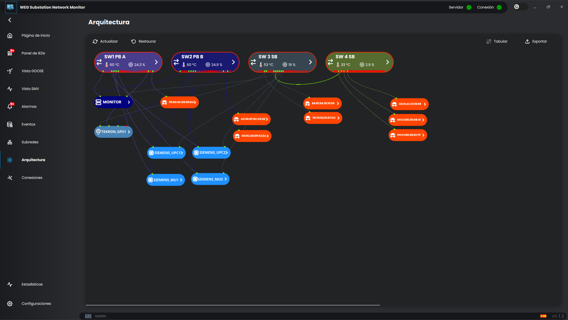Go to Página de Inicio

pyautogui.click(x=36, y=36)
